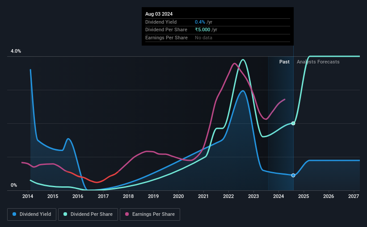367x227 pixels.
Task: Click the 2023 x-axis label
Action: pos(253,196)
